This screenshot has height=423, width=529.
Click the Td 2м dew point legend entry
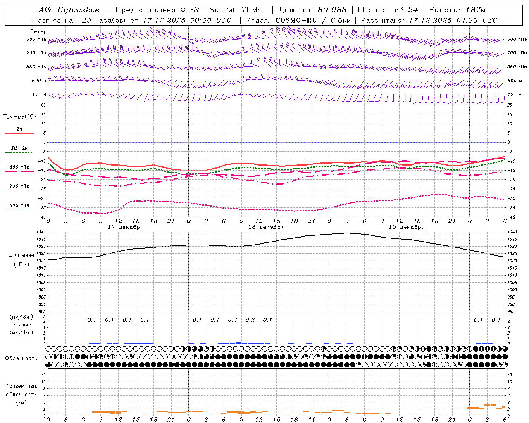(19, 148)
